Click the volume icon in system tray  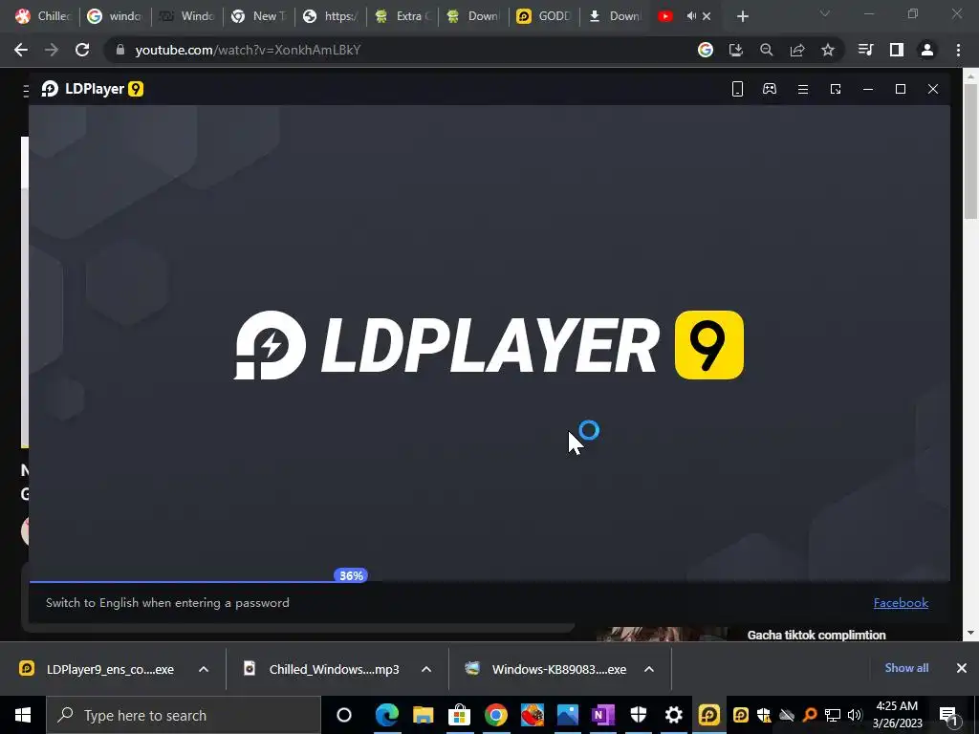(x=855, y=715)
